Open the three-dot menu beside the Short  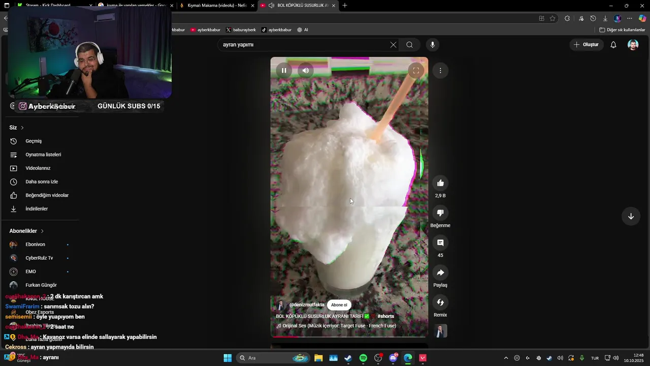tap(440, 71)
